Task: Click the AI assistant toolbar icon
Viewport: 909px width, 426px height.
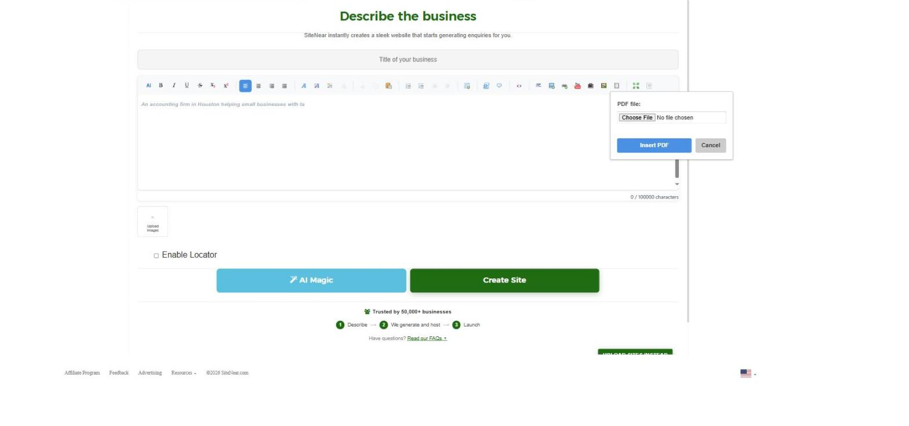Action: [x=148, y=86]
